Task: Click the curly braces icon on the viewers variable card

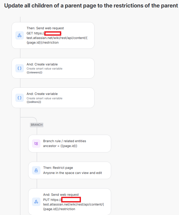Action: coord(19,68)
